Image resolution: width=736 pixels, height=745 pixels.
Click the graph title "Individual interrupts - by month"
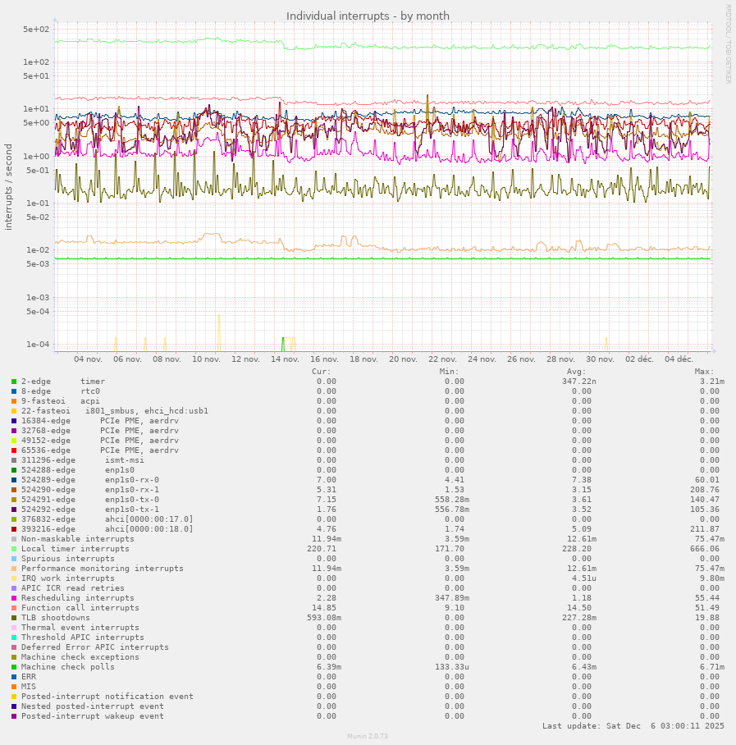coord(368,16)
